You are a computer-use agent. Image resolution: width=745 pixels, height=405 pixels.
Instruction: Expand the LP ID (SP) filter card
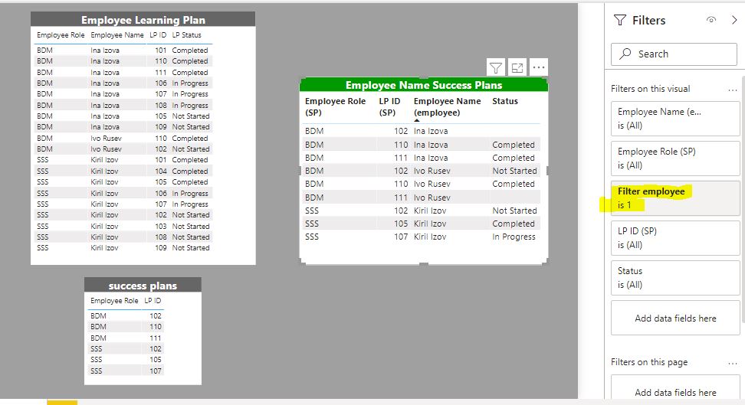(x=675, y=238)
